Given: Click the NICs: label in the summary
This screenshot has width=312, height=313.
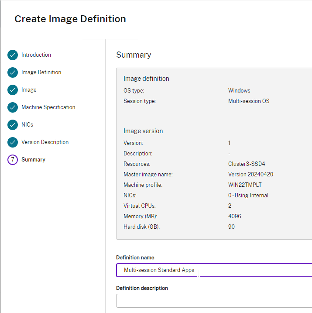Looking at the screenshot, I should [130, 196].
